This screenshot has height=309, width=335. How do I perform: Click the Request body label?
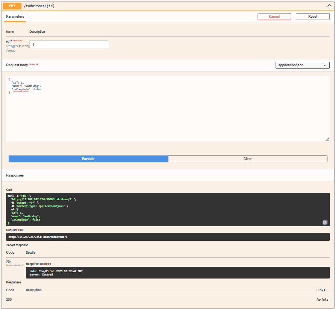[17, 65]
